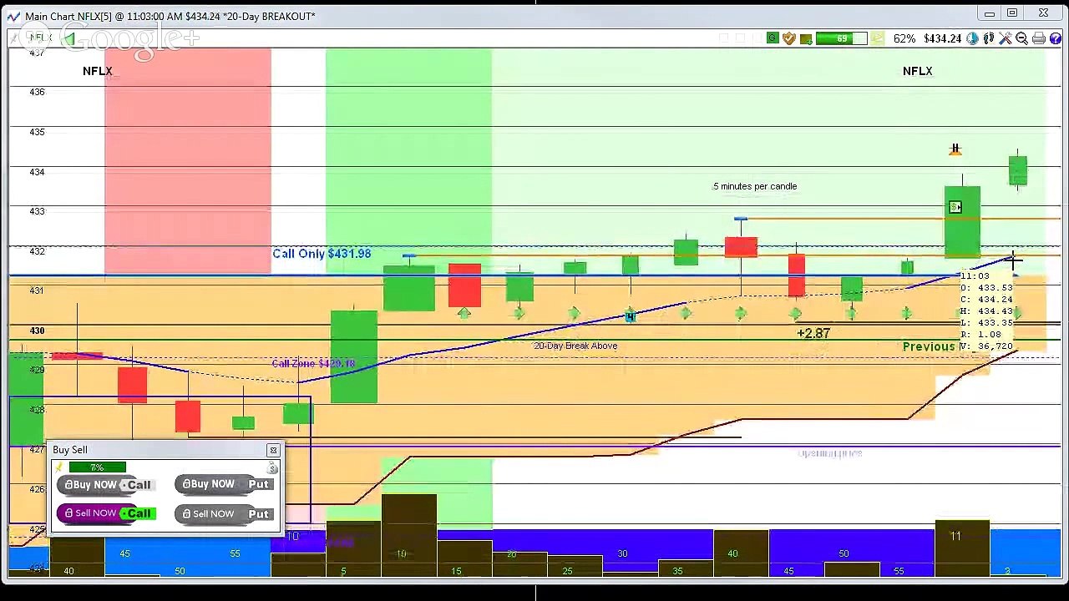Zoom out with the magnifier icon
Screen dimensions: 1069x601
click(1021, 38)
